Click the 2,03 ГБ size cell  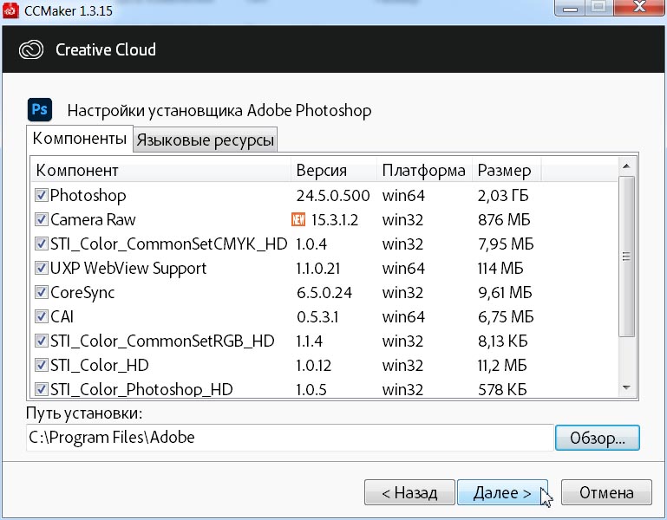coord(503,196)
